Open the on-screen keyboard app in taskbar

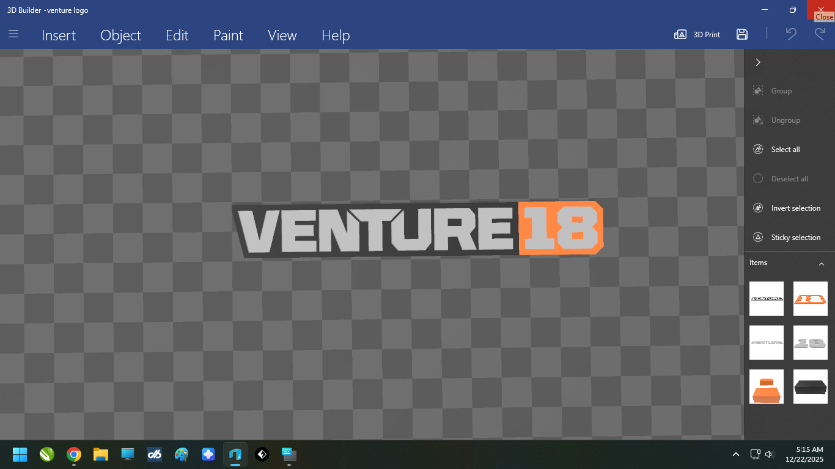point(289,454)
